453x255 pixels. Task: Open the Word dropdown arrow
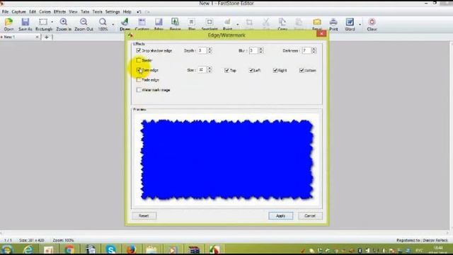360,24
